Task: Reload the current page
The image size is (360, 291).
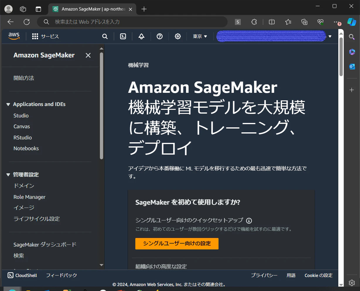Action: click(x=27, y=22)
